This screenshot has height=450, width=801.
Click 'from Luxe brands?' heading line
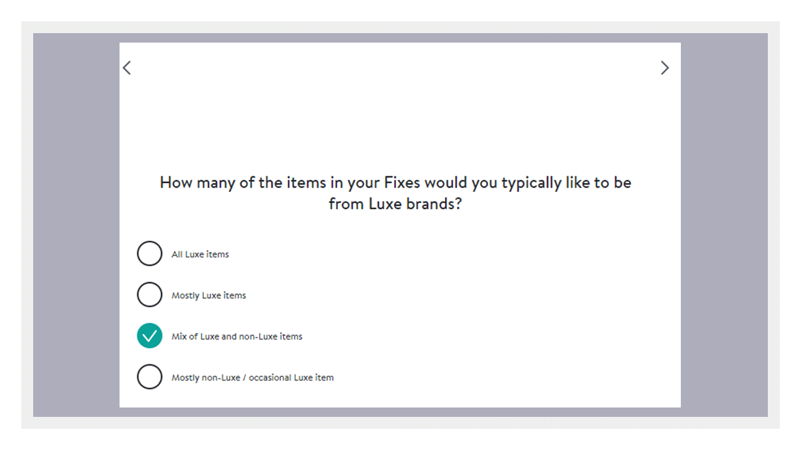click(x=395, y=204)
